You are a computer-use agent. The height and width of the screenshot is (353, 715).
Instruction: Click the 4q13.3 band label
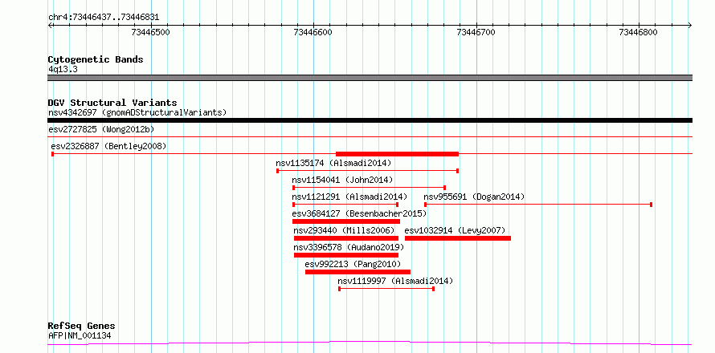(x=63, y=69)
